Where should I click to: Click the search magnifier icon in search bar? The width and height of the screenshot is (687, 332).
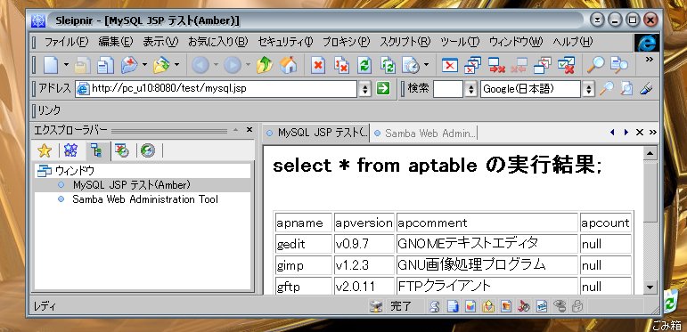(607, 89)
